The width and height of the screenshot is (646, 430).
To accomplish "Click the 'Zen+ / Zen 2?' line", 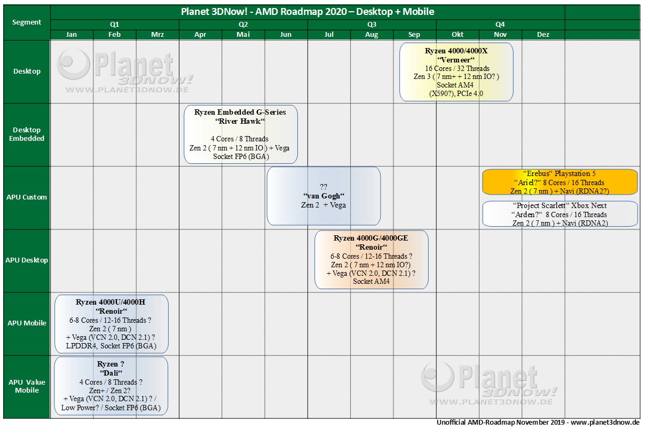I will pos(111,390).
